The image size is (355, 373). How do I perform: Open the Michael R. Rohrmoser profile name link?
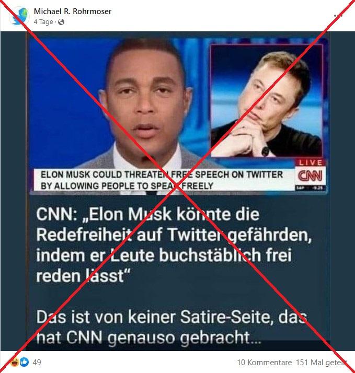tap(73, 11)
